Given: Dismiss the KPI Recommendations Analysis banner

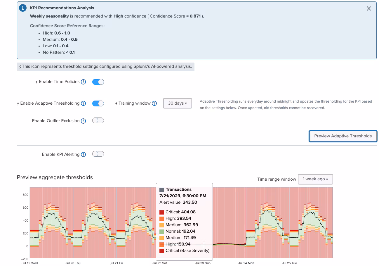Looking at the screenshot, I should click(x=369, y=8).
